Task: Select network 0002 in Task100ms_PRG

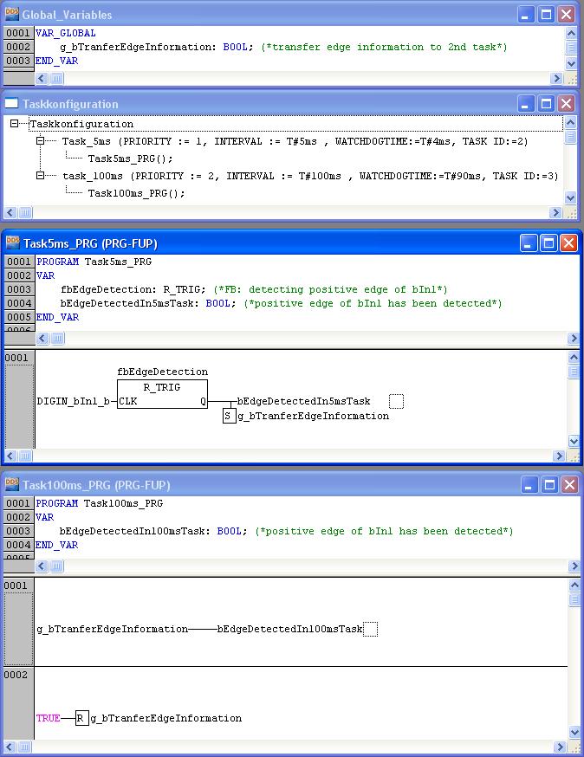Action: [x=17, y=675]
